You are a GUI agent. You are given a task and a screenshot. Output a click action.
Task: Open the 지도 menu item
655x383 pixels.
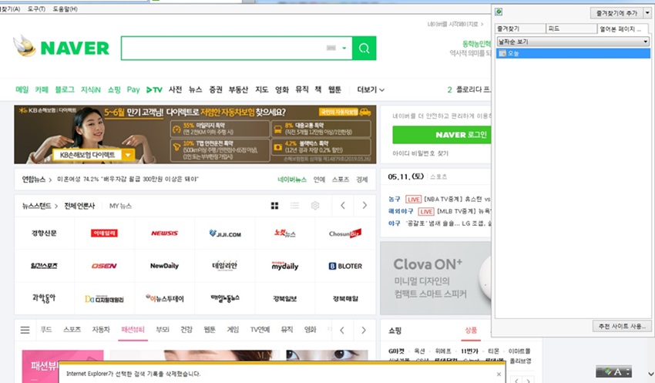[261, 89]
